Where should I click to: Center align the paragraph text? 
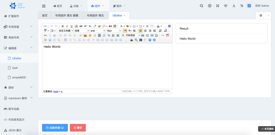tap(145, 31)
